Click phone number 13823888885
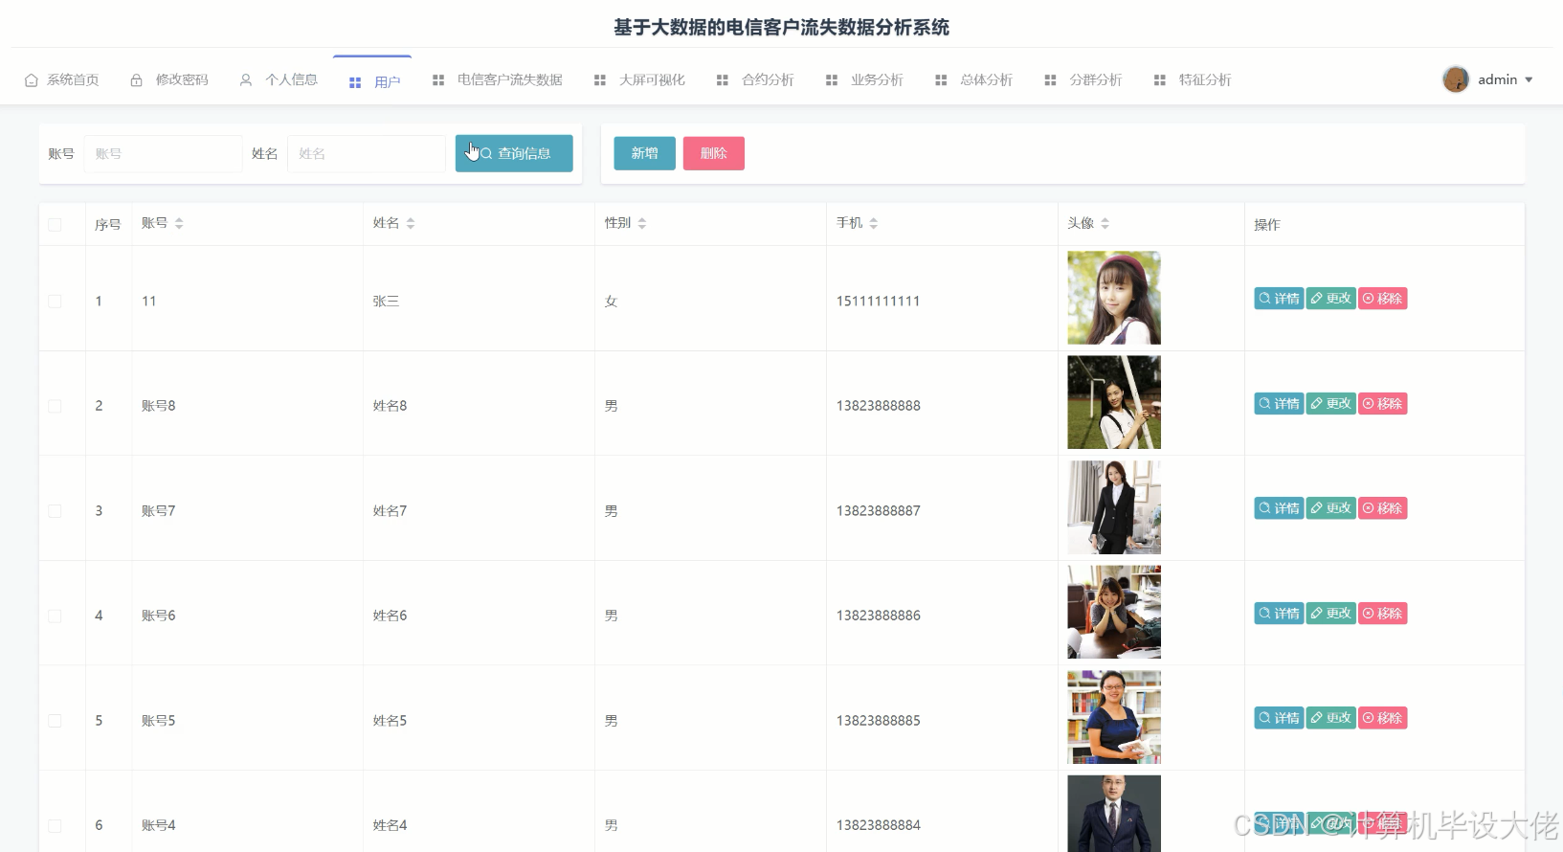The image size is (1563, 852). [879, 721]
